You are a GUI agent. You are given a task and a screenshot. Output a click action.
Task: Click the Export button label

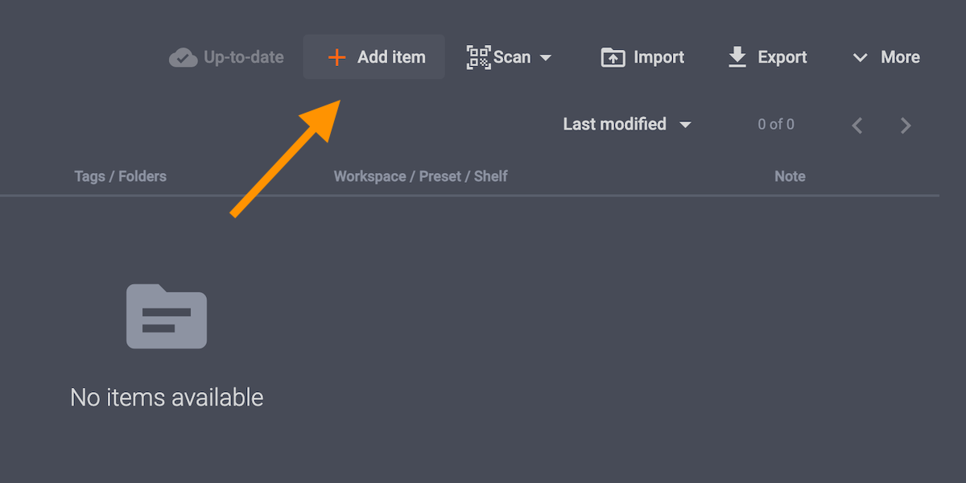point(782,57)
